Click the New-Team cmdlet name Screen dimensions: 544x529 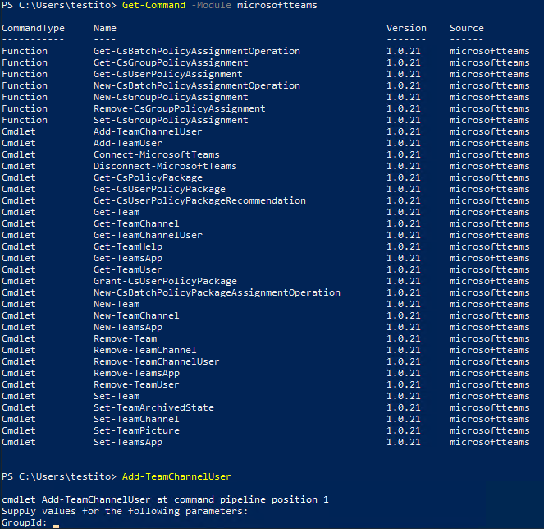(117, 304)
